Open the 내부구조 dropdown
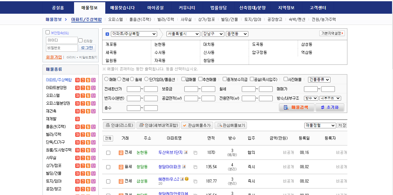393x195 pixels. click(x=330, y=98)
